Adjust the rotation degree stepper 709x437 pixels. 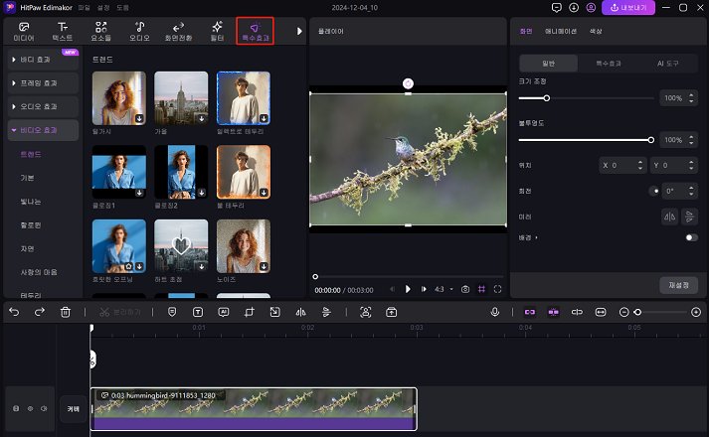point(691,191)
